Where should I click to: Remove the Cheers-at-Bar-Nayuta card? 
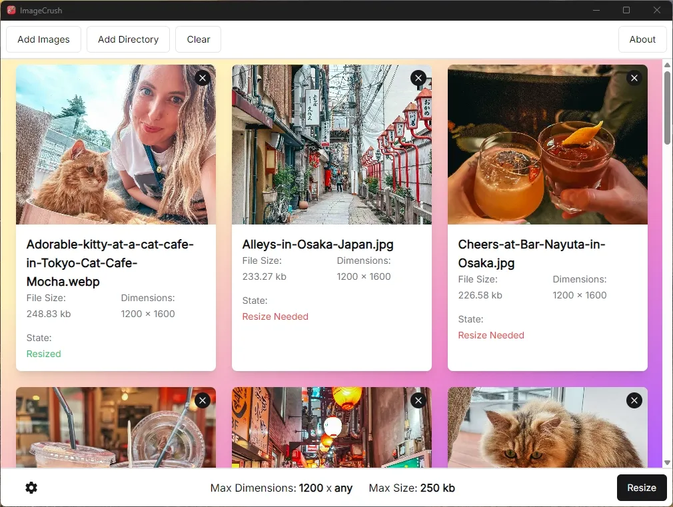tap(634, 78)
